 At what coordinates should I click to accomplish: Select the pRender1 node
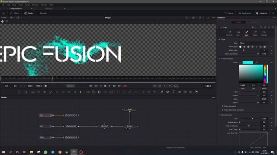(104, 126)
